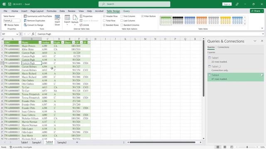This screenshot has width=266, height=149.
Task: Open Queries & Connections pane options chevron
Action: click(x=255, y=41)
